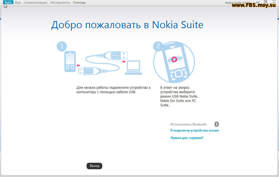Click the text about connecting via кабеля USB
The width and height of the screenshot is (279, 177).
[113, 90]
